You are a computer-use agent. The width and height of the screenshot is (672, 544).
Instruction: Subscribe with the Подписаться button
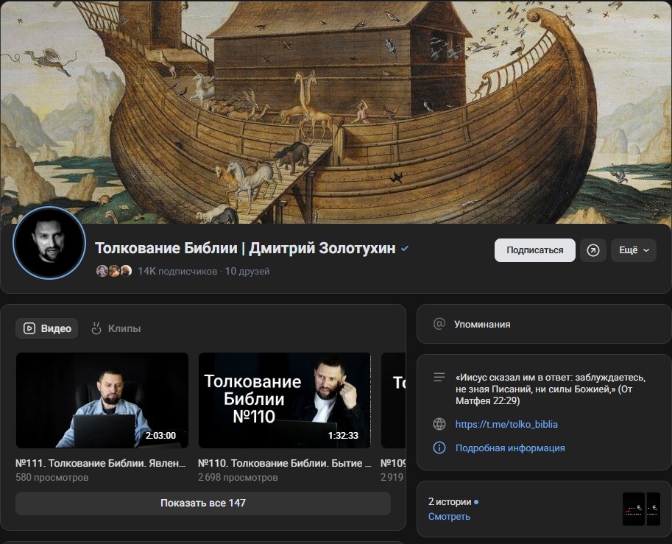(x=535, y=250)
